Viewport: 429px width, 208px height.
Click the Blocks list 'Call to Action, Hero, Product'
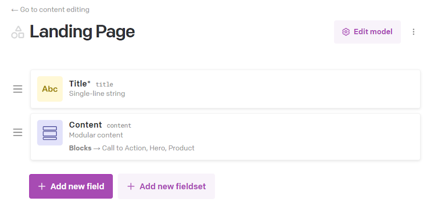click(x=148, y=148)
